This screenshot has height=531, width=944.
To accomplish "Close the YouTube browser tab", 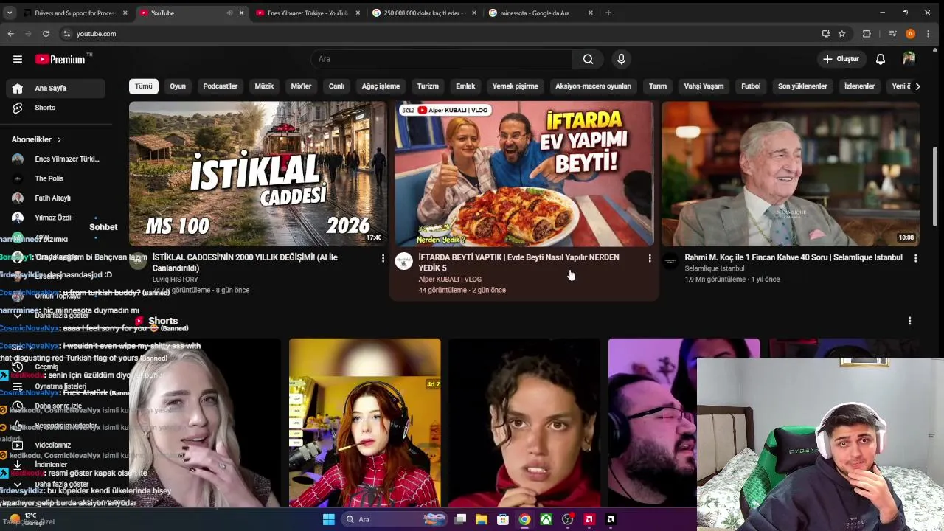I will [241, 13].
